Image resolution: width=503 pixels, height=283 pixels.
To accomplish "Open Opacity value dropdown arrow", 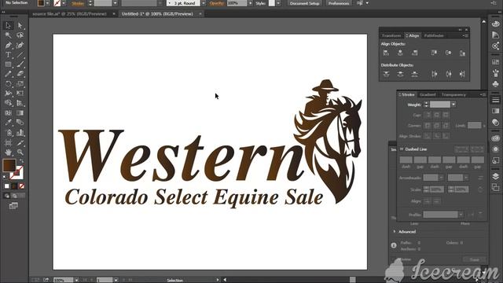I will point(250,3).
